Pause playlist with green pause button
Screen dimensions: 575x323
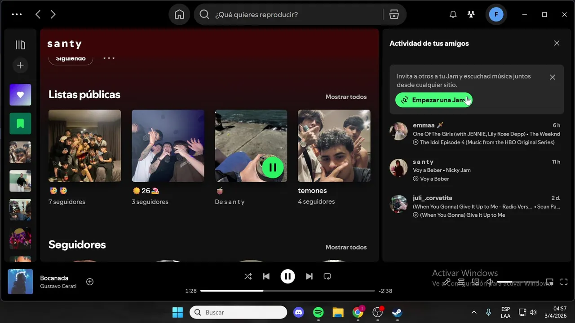pyautogui.click(x=273, y=167)
